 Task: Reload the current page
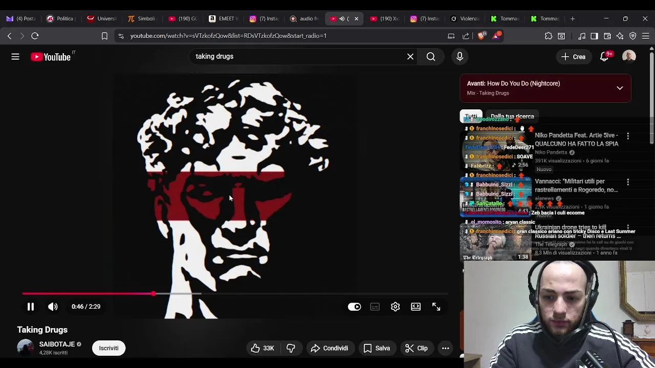(35, 36)
